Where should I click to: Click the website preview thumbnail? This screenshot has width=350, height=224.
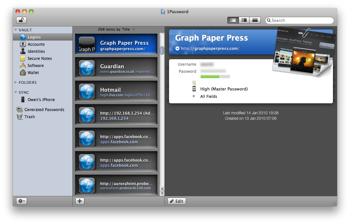303,52
